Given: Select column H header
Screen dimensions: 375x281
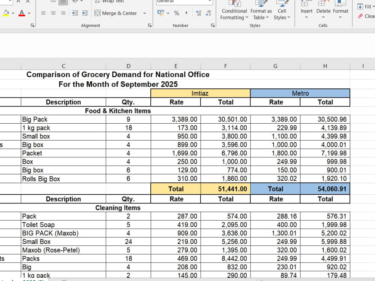Looking at the screenshot, I should [325, 66].
